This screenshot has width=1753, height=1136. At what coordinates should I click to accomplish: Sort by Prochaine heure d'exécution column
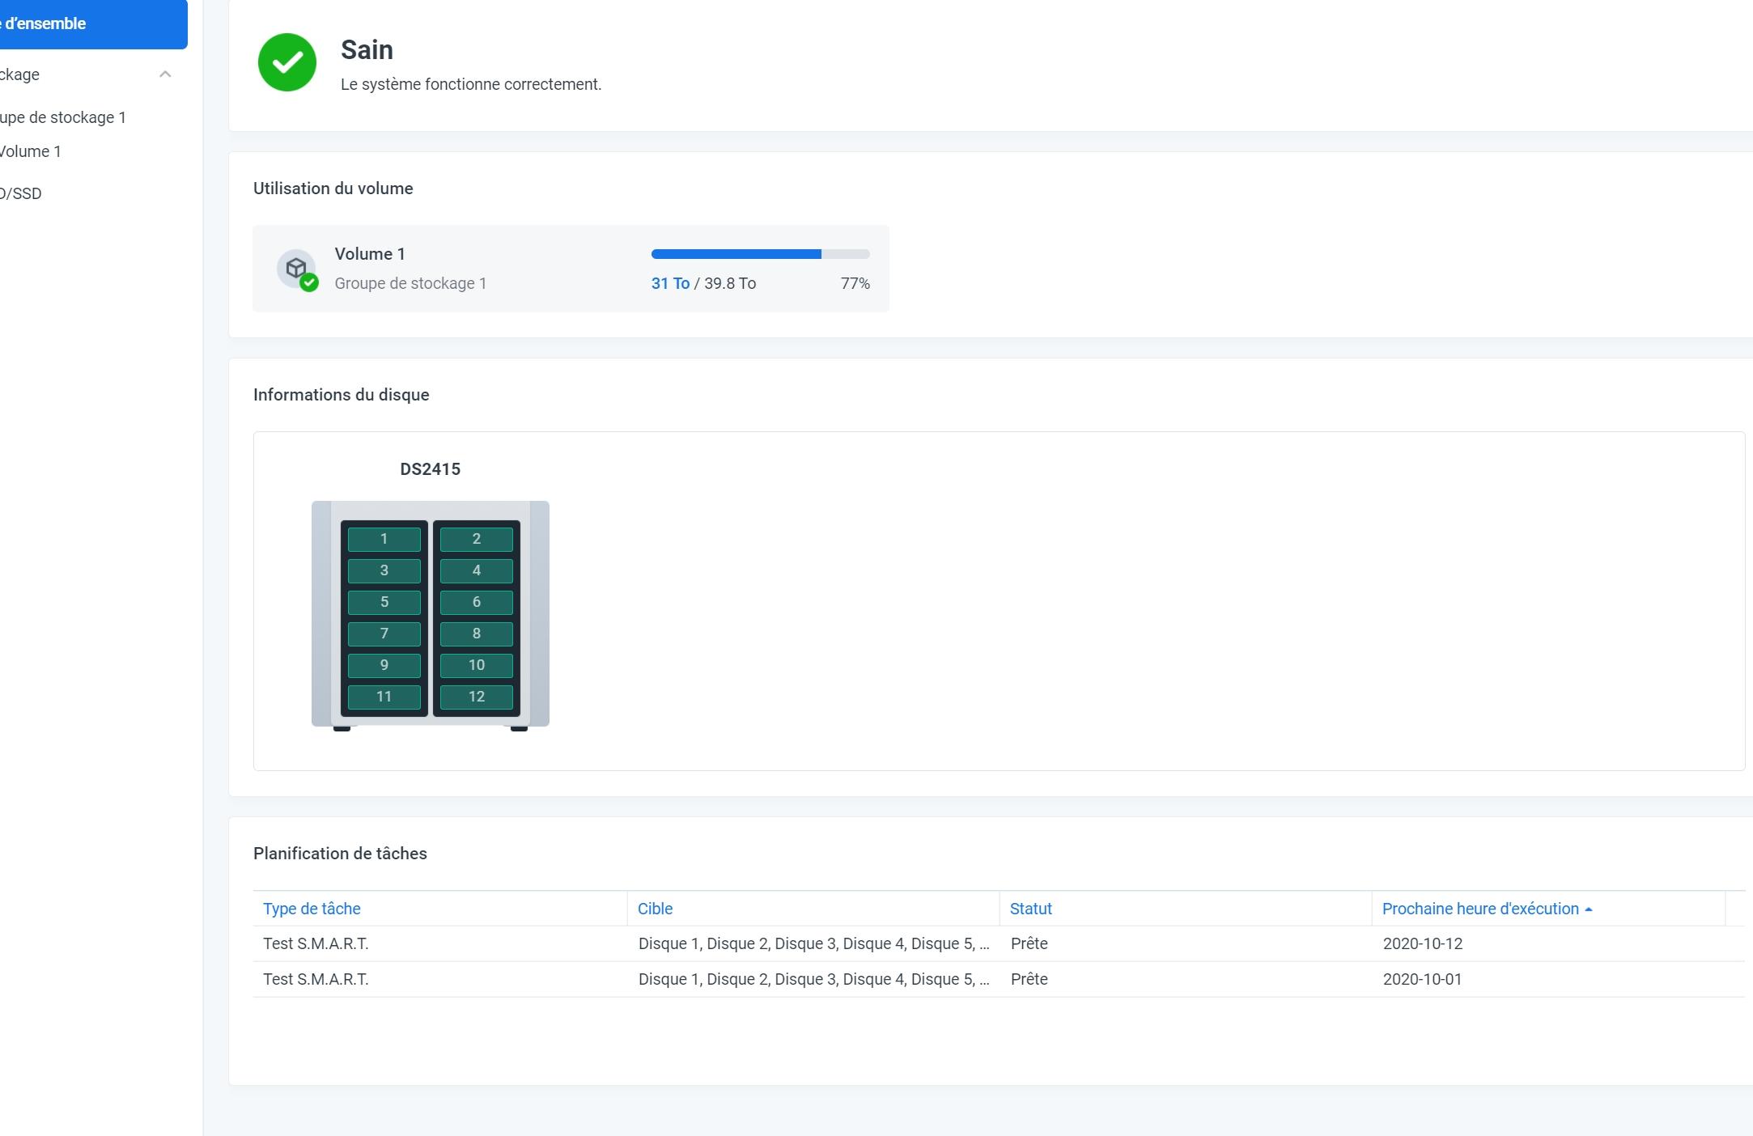(x=1480, y=909)
